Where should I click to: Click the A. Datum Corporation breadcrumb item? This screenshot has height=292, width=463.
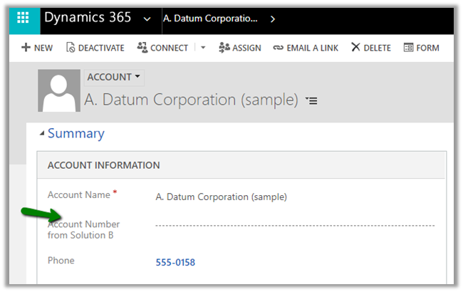pyautogui.click(x=211, y=19)
